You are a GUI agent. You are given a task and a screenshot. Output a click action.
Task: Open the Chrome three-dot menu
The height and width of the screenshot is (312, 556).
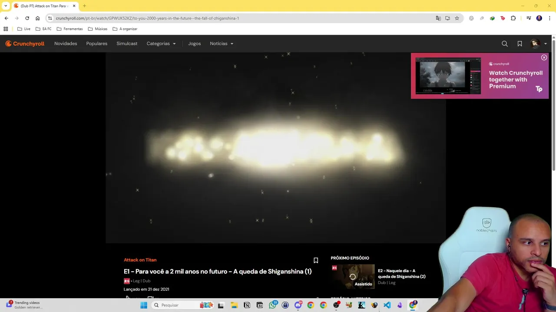point(549,18)
